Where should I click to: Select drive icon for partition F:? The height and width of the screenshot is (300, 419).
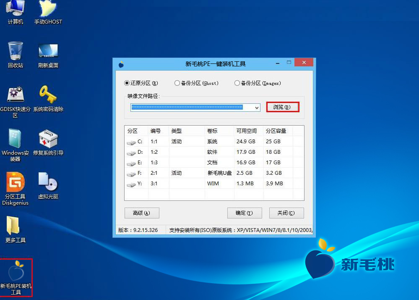pos(131,174)
